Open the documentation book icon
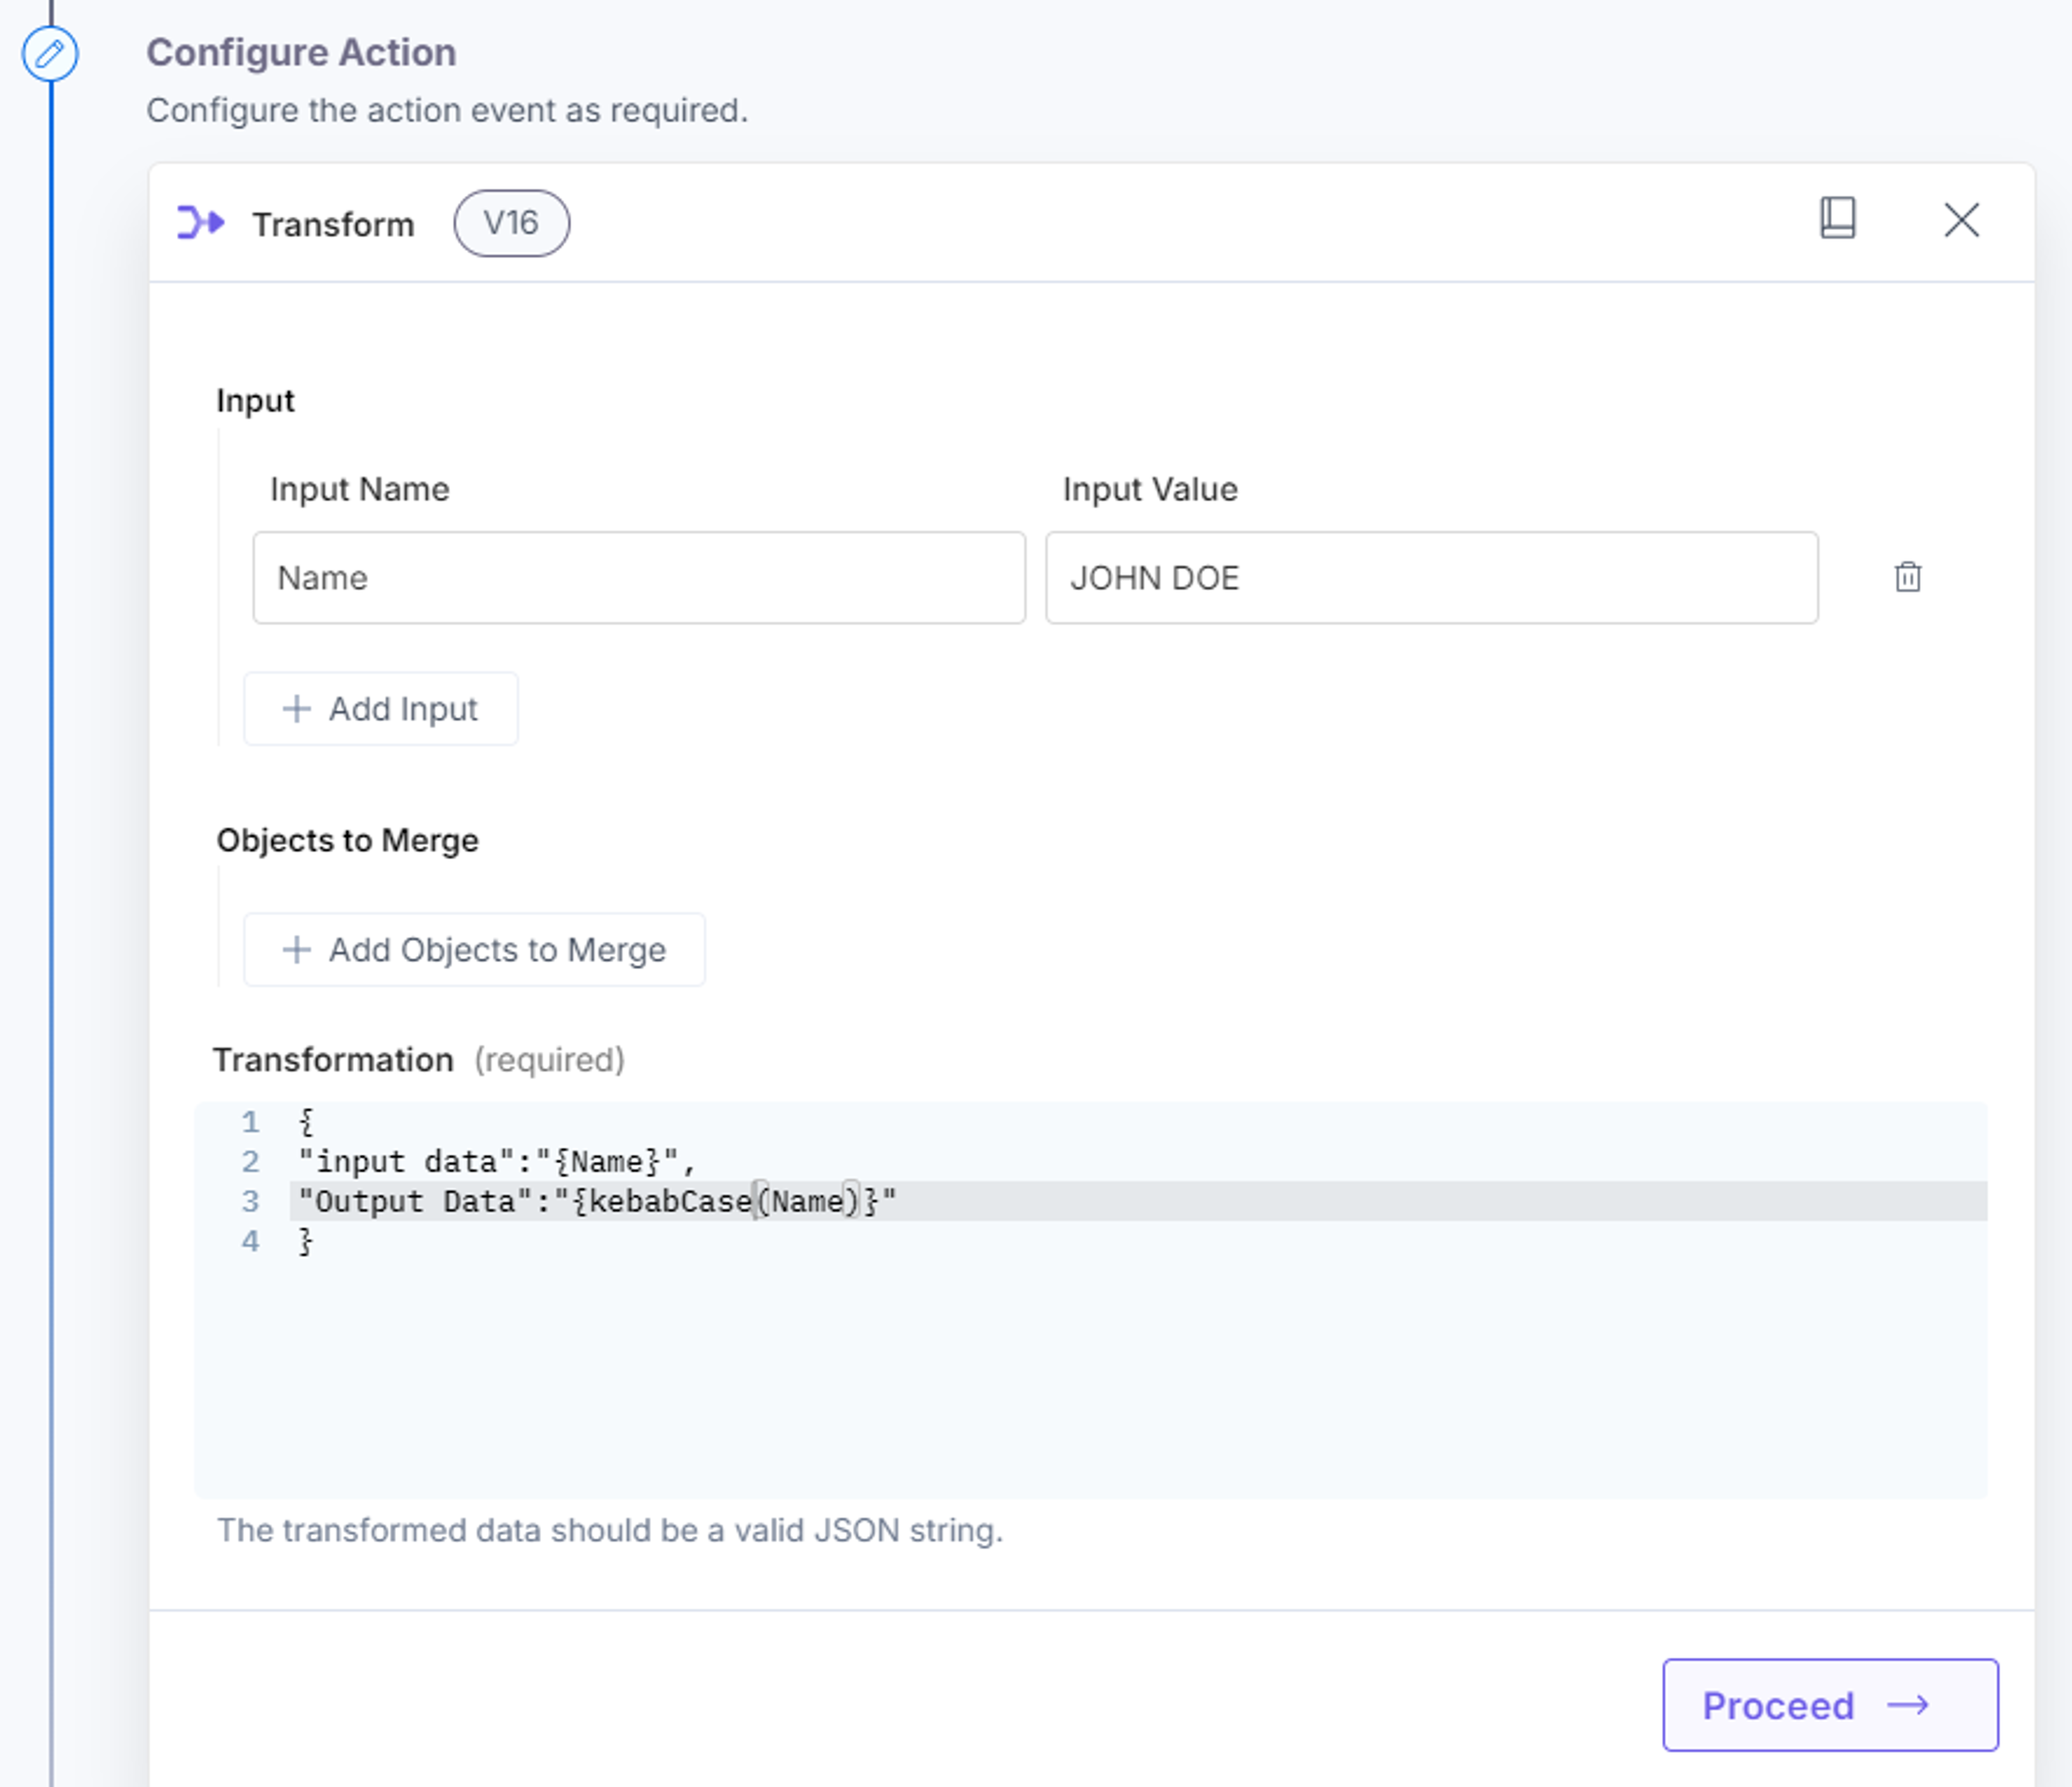Viewport: 2072px width, 1787px height. [x=1837, y=218]
